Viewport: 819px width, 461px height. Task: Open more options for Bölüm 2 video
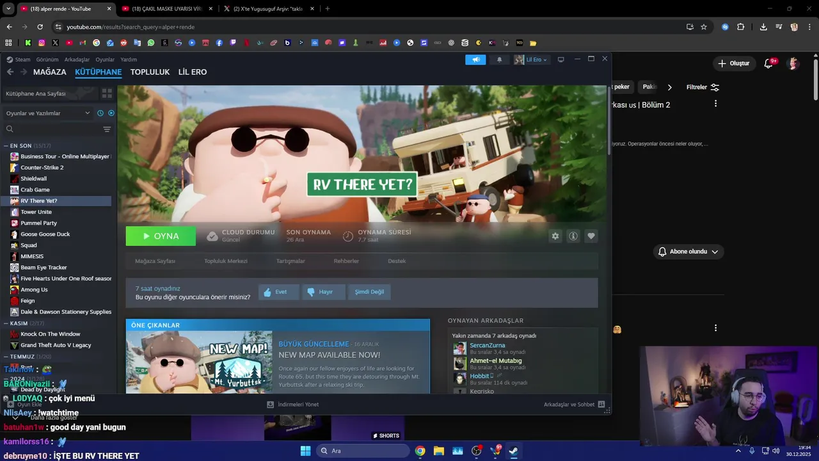(715, 104)
